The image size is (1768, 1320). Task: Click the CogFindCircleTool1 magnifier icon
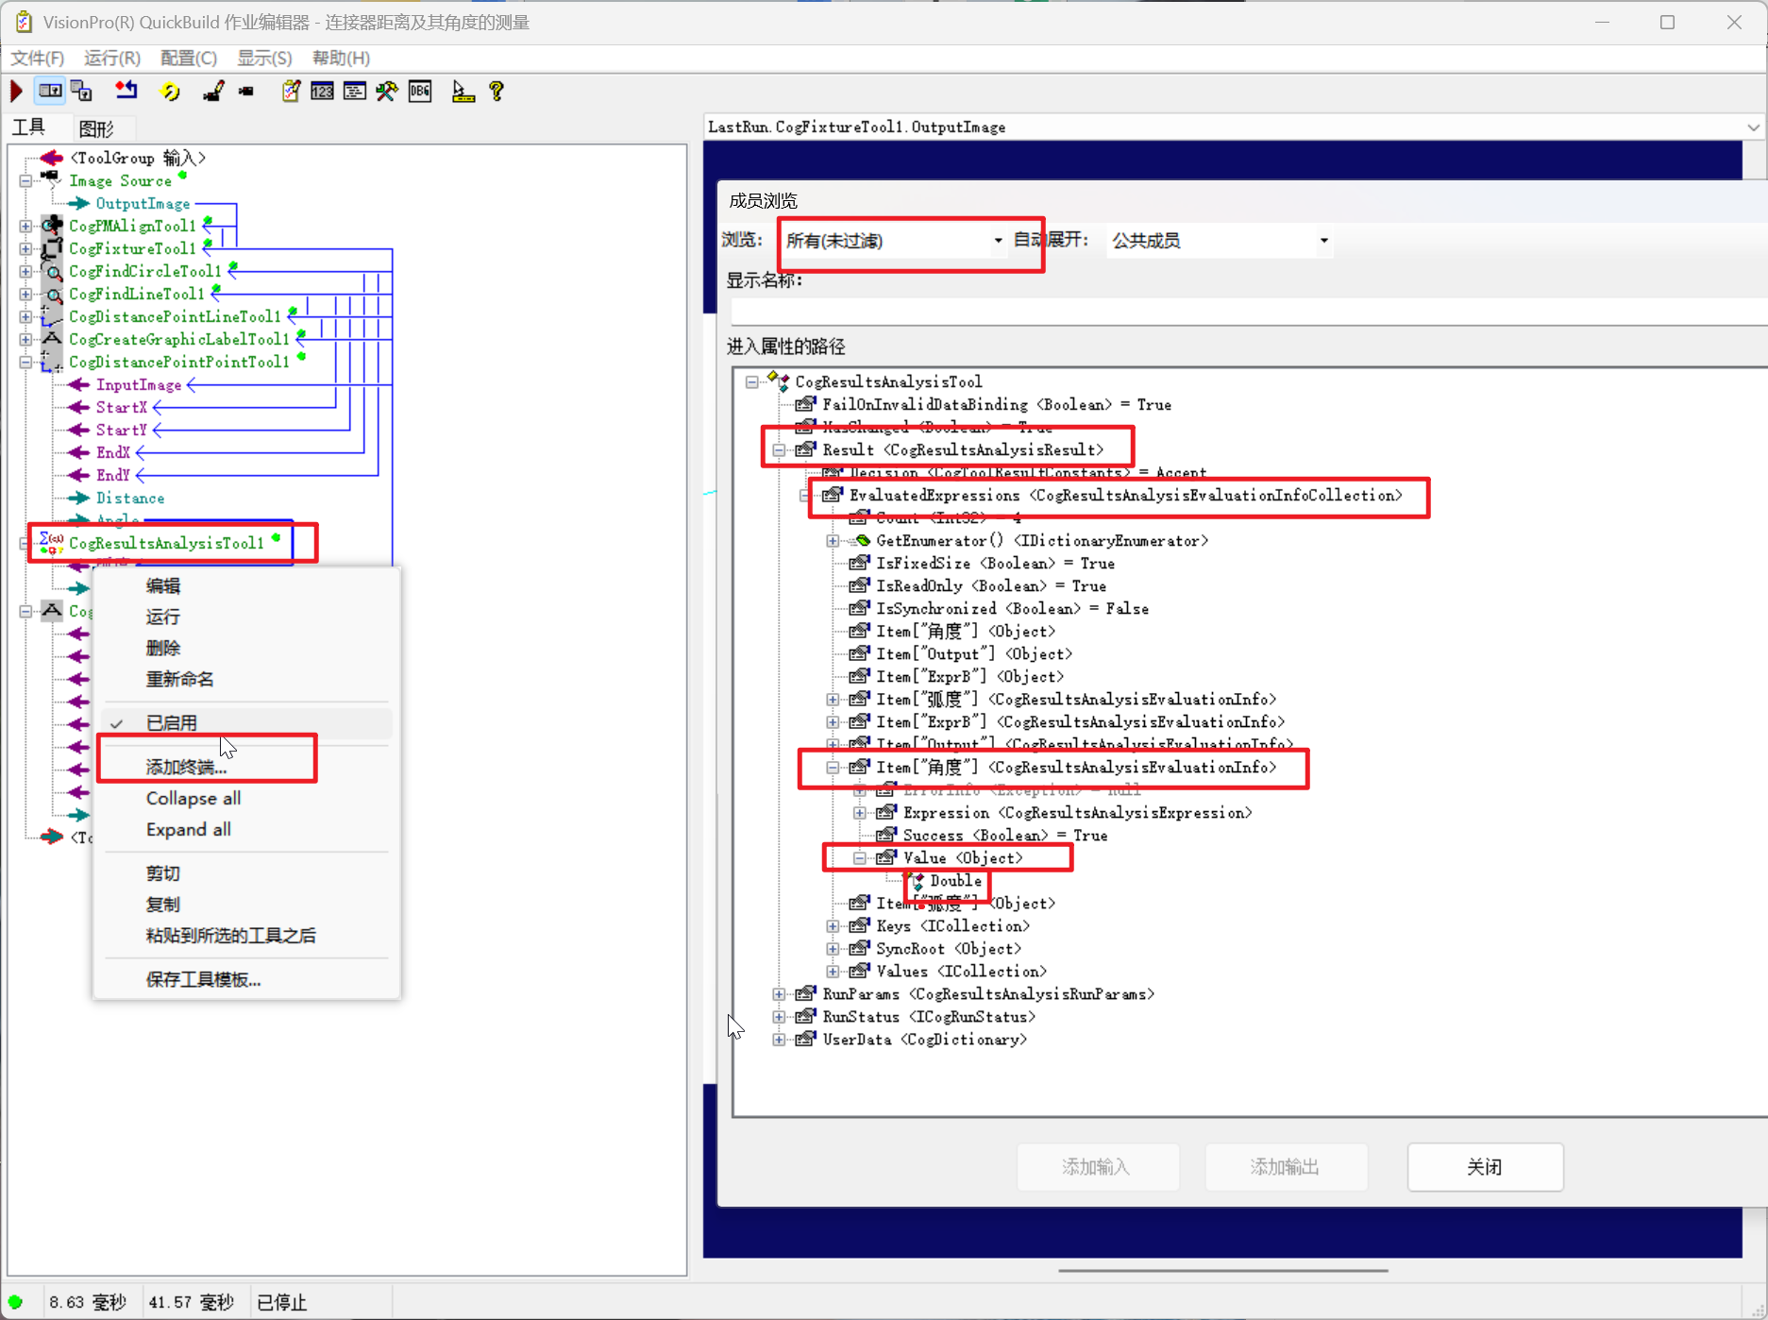pyautogui.click(x=53, y=272)
